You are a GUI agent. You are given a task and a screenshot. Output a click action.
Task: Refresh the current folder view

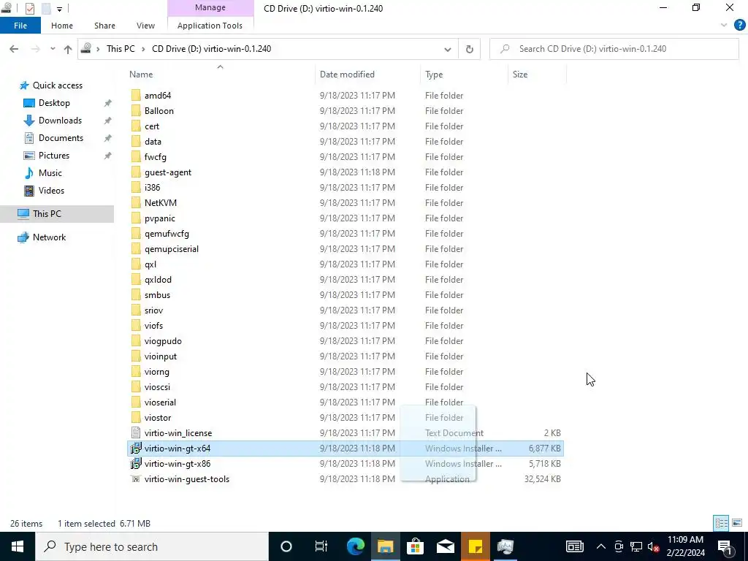point(470,49)
